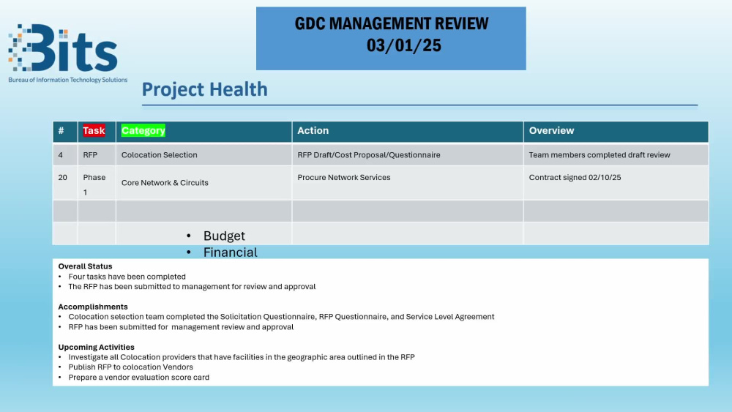Image resolution: width=732 pixels, height=412 pixels.
Task: Click the Action column header
Action: 407,131
